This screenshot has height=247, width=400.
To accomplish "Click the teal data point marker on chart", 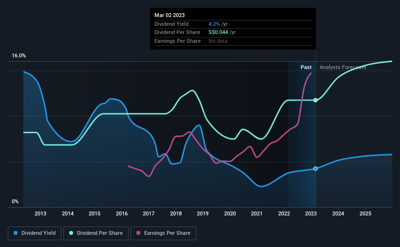I will pyautogui.click(x=316, y=100).
